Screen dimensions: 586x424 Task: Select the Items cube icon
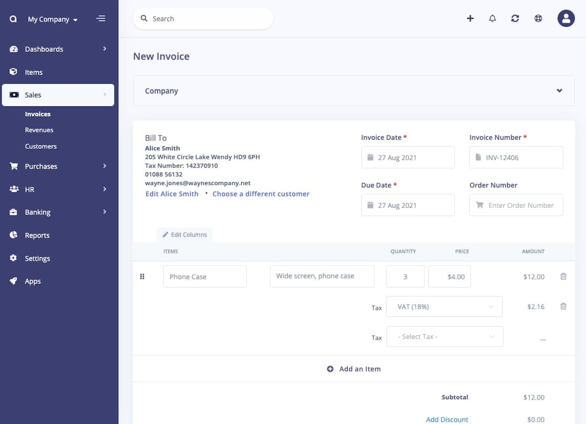[x=13, y=72]
